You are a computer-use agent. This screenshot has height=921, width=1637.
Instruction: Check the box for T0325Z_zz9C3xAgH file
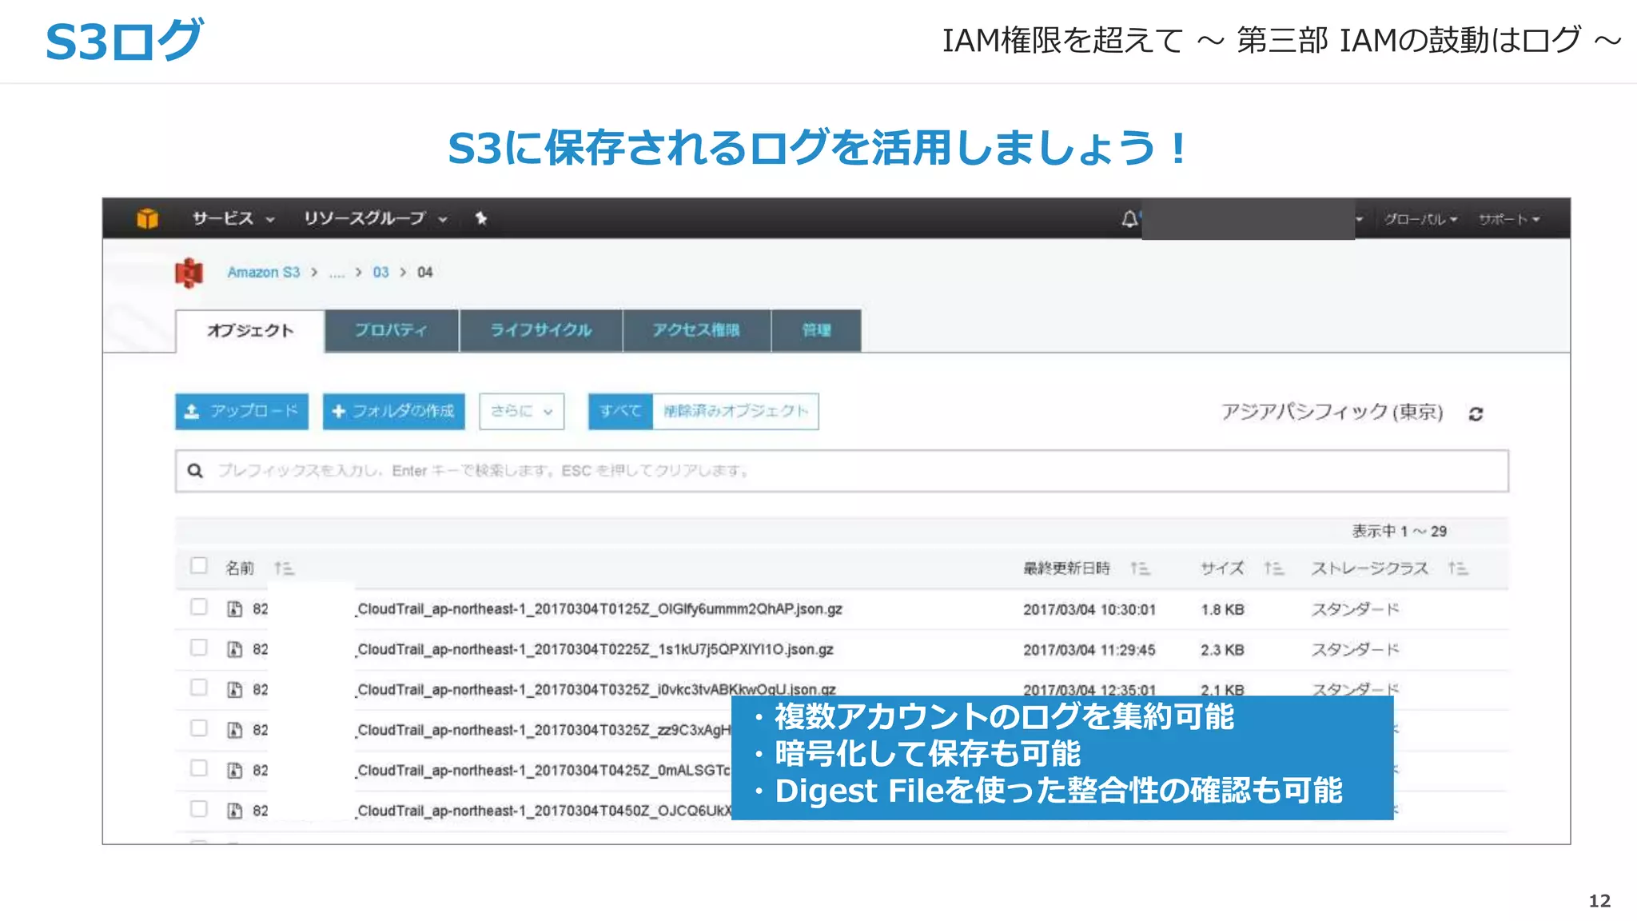(198, 728)
